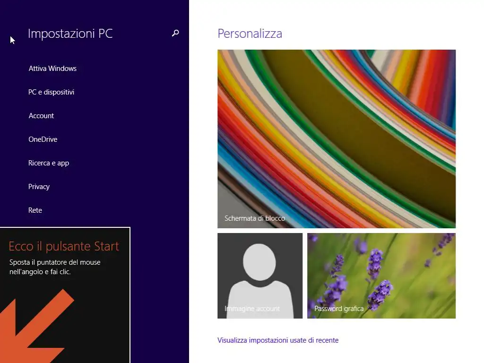Select PC e dispositivi
This screenshot has height=363, width=484.
(51, 92)
